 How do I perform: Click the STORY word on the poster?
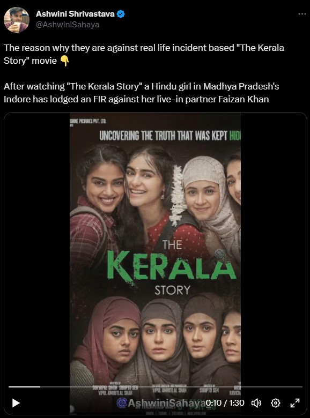(172, 290)
